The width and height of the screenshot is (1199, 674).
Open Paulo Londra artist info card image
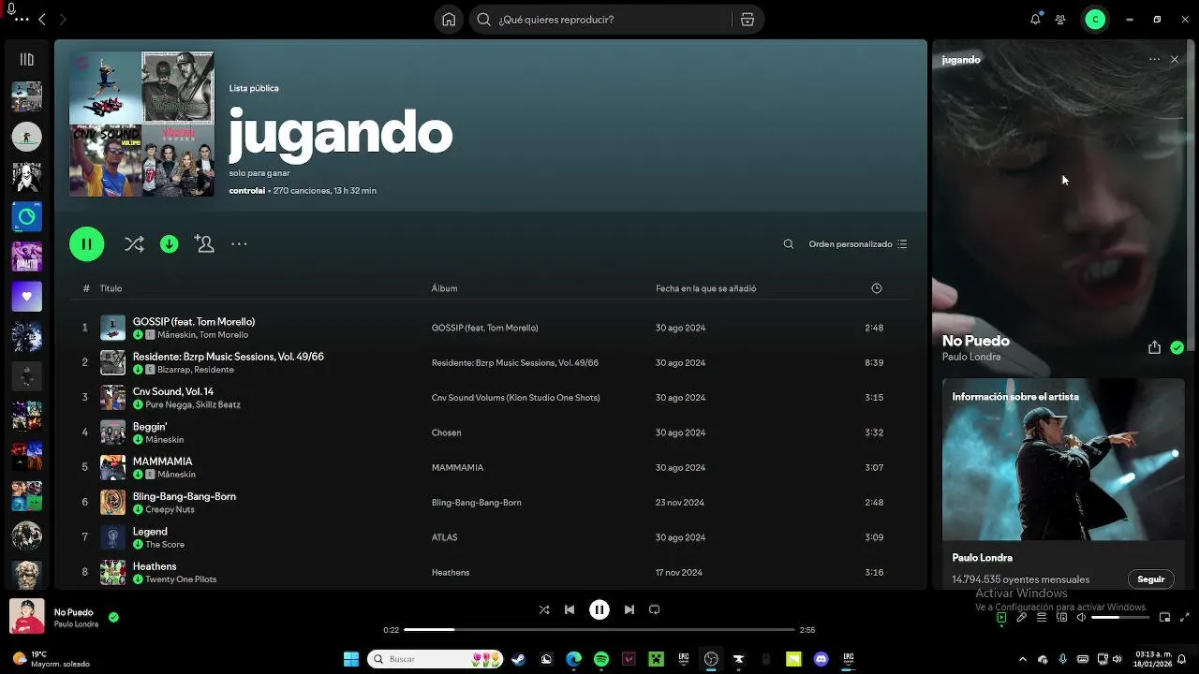1063,460
